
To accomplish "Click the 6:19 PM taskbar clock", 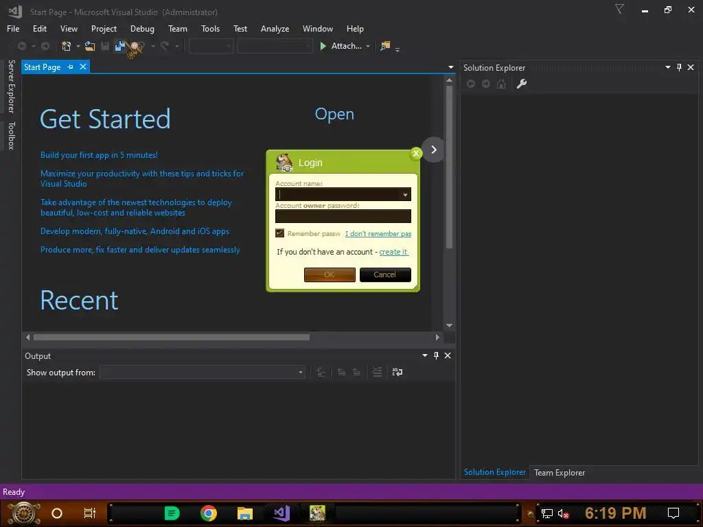I will pyautogui.click(x=615, y=513).
